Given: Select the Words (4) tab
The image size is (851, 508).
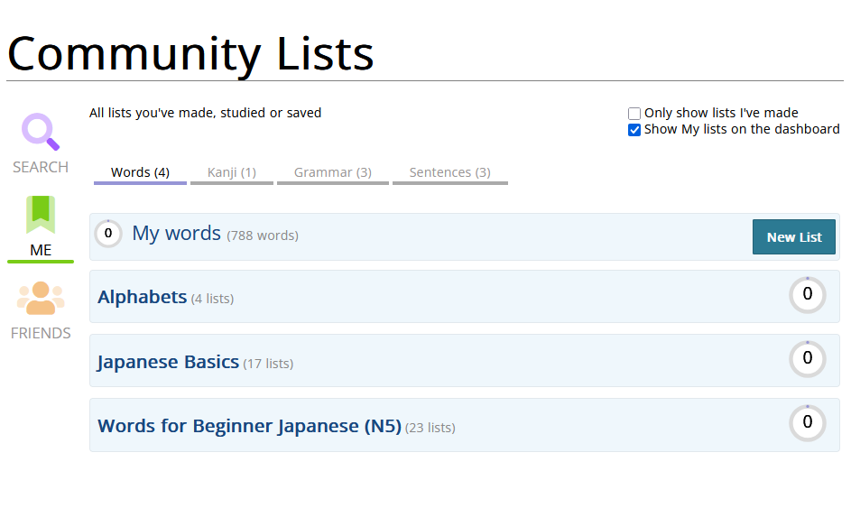Looking at the screenshot, I should pos(140,172).
